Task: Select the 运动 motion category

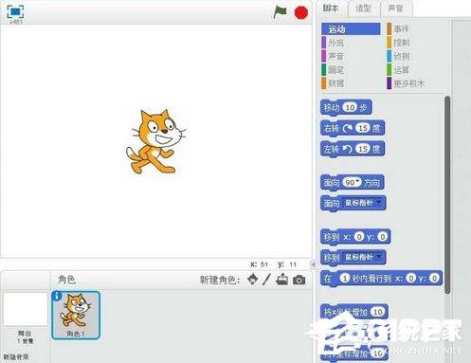Action: click(x=351, y=29)
